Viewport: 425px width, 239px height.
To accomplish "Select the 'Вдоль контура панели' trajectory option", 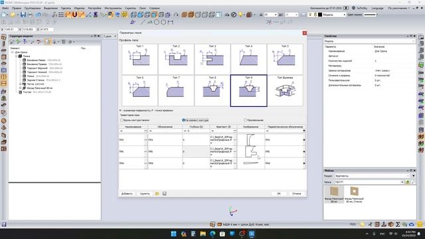I will click(x=122, y=120).
